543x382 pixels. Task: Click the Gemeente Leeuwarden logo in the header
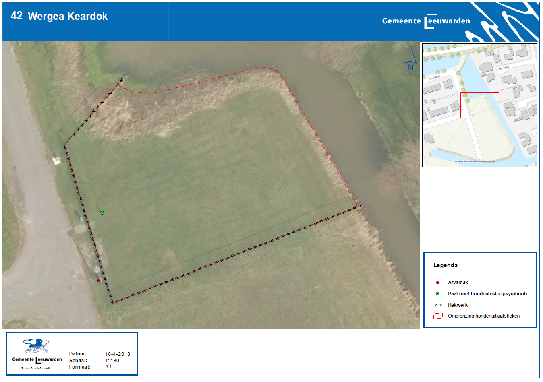[x=426, y=21]
